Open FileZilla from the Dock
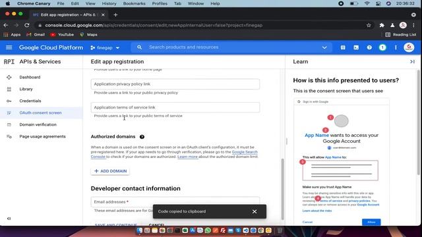This screenshot has height=237, width=422. (x=223, y=230)
